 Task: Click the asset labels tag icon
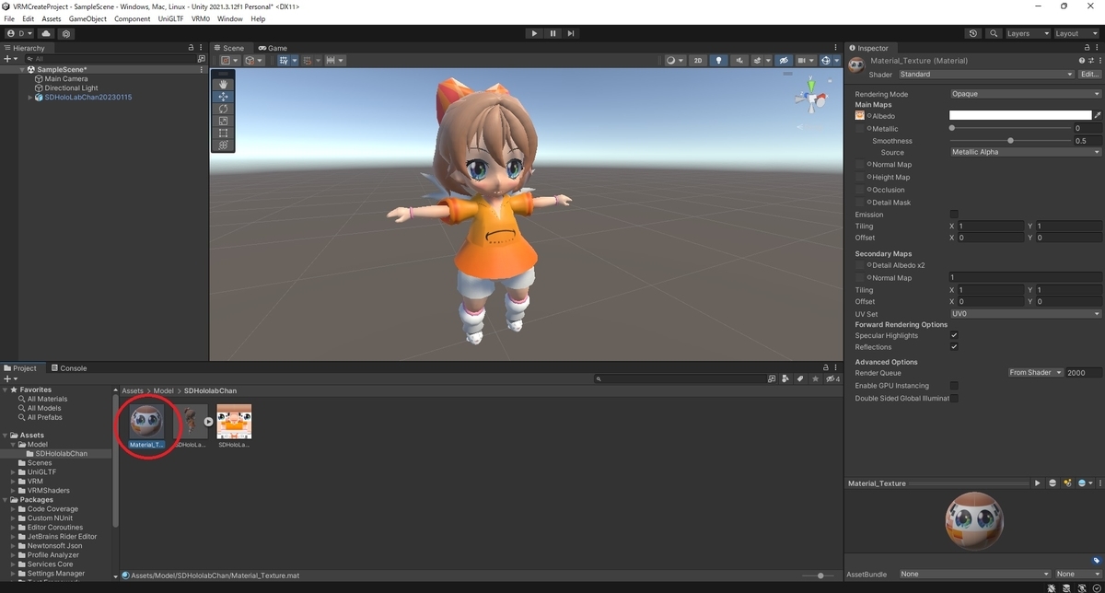pos(1097,560)
